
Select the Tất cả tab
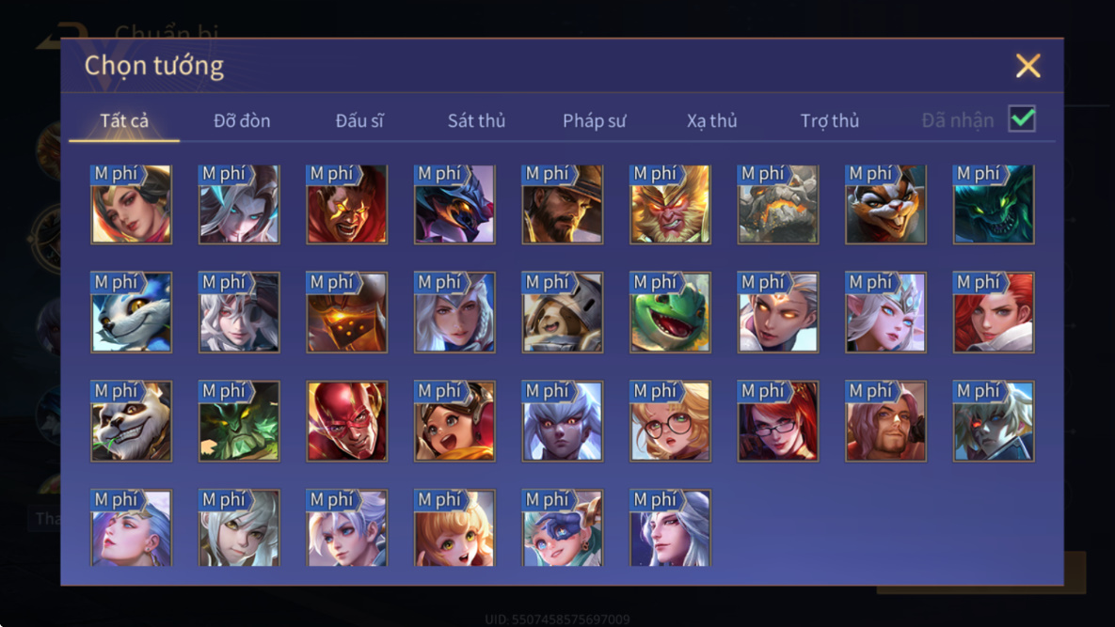[124, 120]
